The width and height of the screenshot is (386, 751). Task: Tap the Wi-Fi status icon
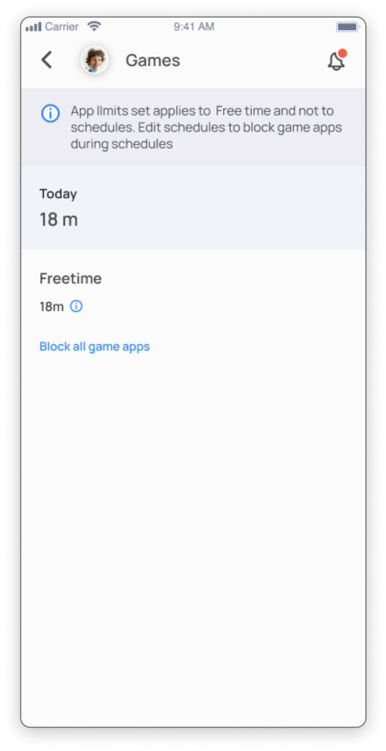[94, 26]
